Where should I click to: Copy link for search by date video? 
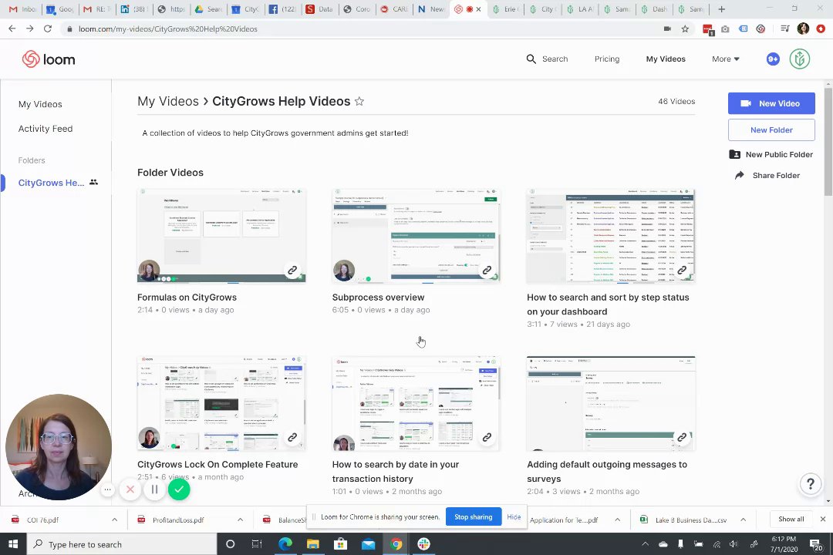487,438
